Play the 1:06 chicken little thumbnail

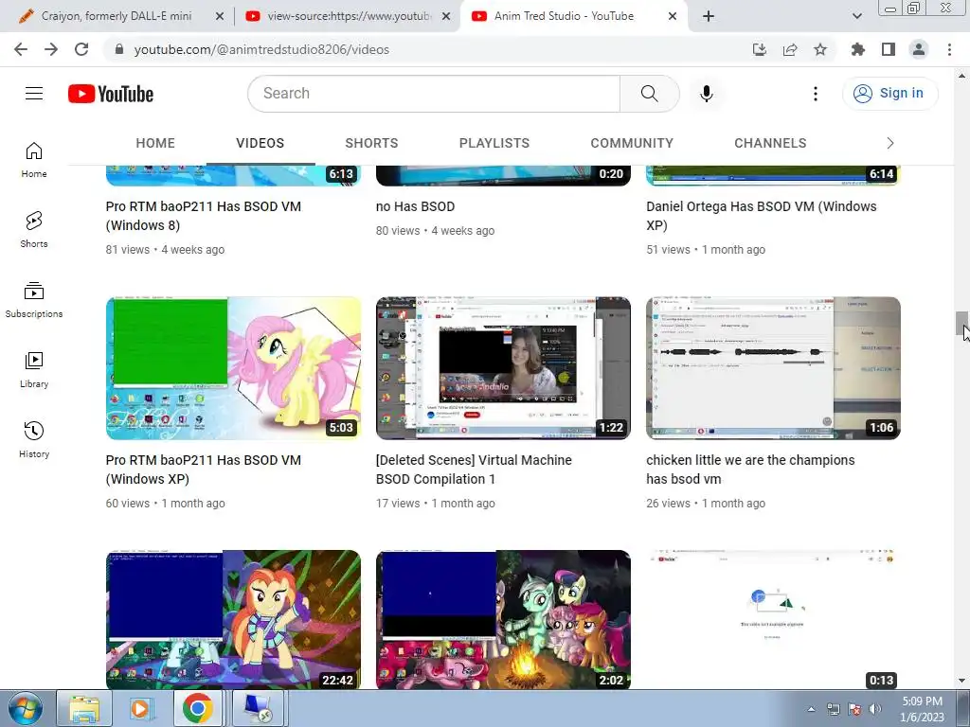tap(773, 368)
